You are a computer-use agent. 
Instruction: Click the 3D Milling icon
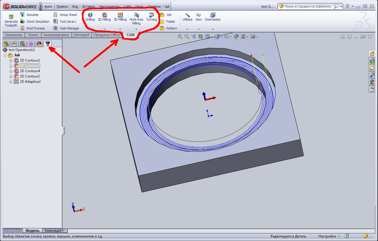(x=120, y=15)
